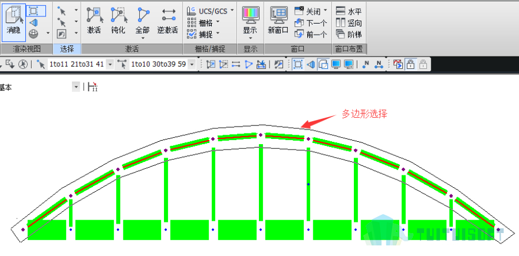The image size is (519, 256).
Task: Arrange windows with 阶梯 cascade
Action: pyautogui.click(x=349, y=34)
